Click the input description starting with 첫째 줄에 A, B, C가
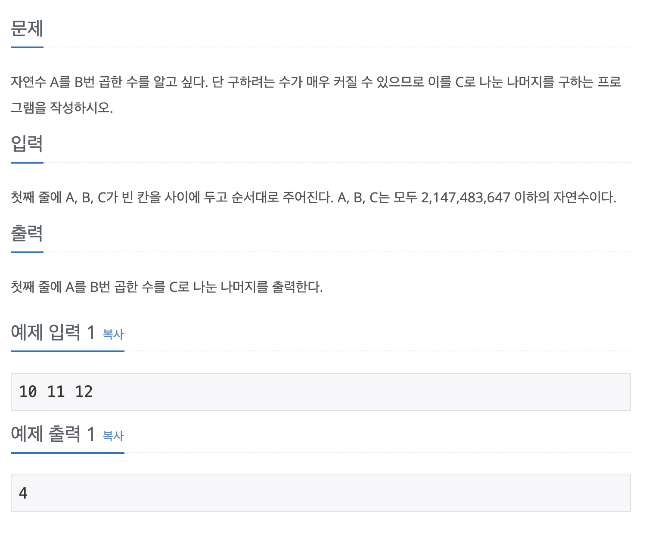Screen dimensions: 646x533 tap(314, 198)
